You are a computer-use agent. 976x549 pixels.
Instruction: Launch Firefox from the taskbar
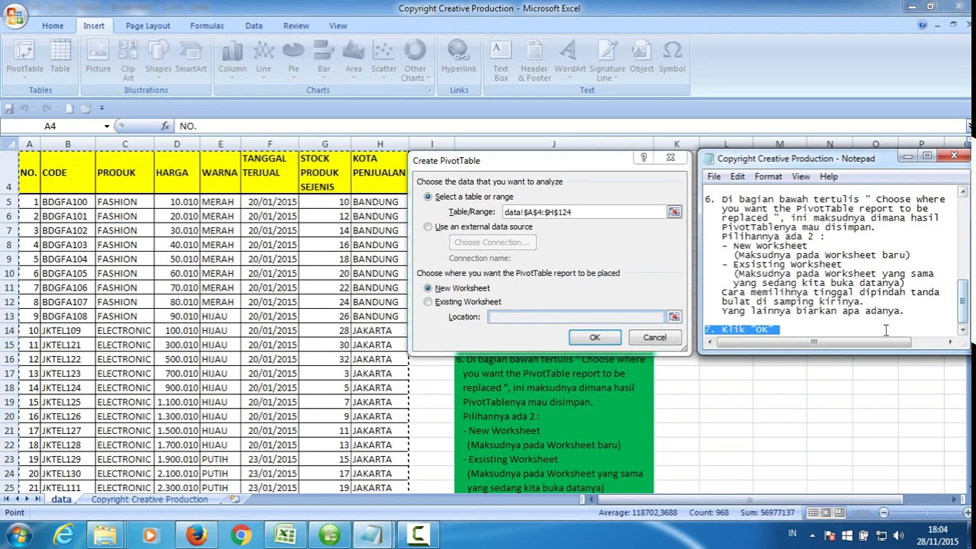coord(196,535)
